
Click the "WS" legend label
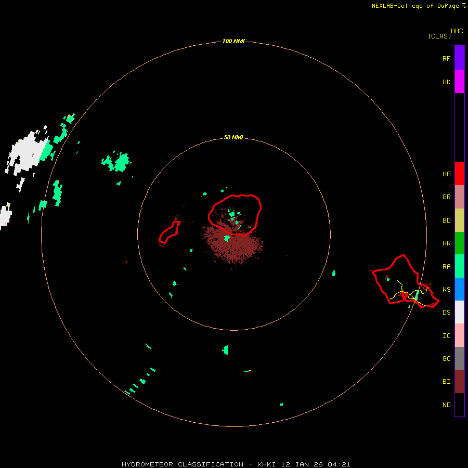pyautogui.click(x=446, y=290)
